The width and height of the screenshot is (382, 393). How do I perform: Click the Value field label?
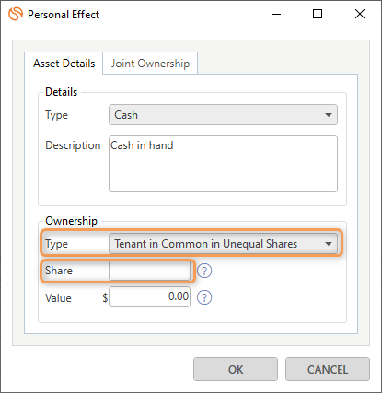point(58,298)
